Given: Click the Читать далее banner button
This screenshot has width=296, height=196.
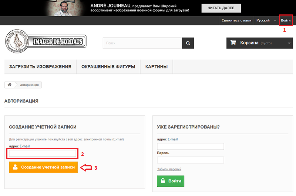Looking at the screenshot, I should (x=221, y=8).
